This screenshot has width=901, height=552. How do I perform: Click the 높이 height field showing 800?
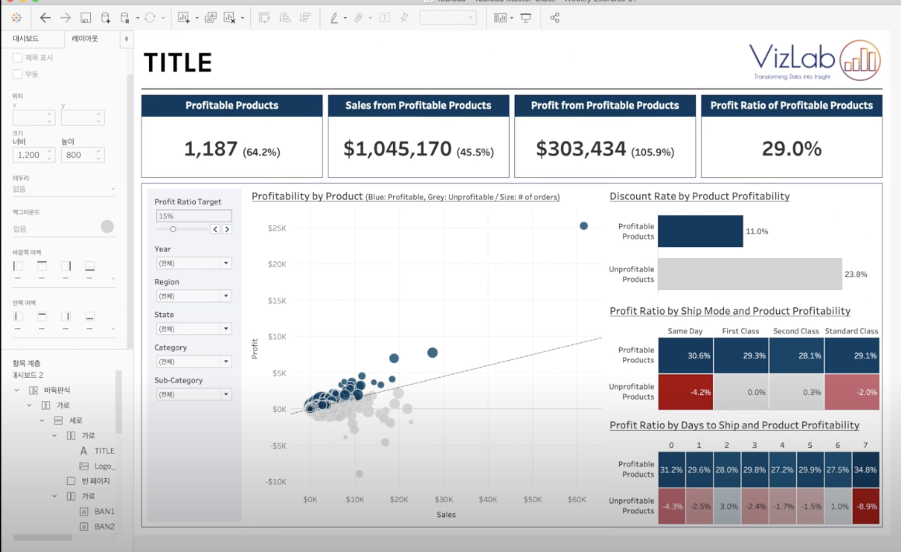click(83, 155)
